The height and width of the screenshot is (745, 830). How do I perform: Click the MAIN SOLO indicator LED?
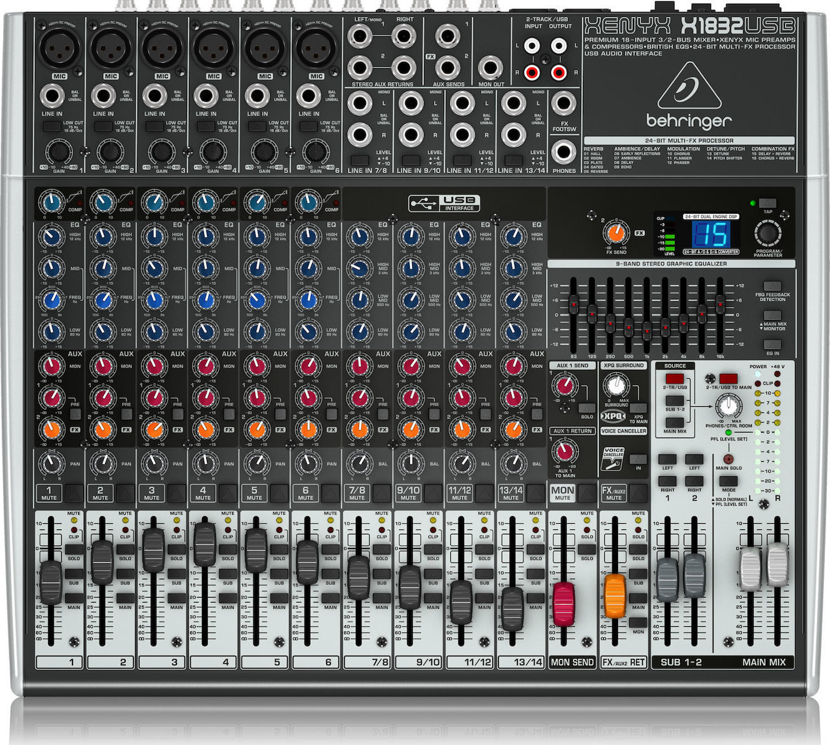pos(728,459)
